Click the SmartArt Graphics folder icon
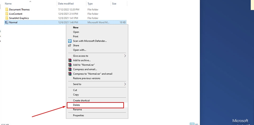This screenshot has height=125, width=254. pyautogui.click(x=7, y=18)
